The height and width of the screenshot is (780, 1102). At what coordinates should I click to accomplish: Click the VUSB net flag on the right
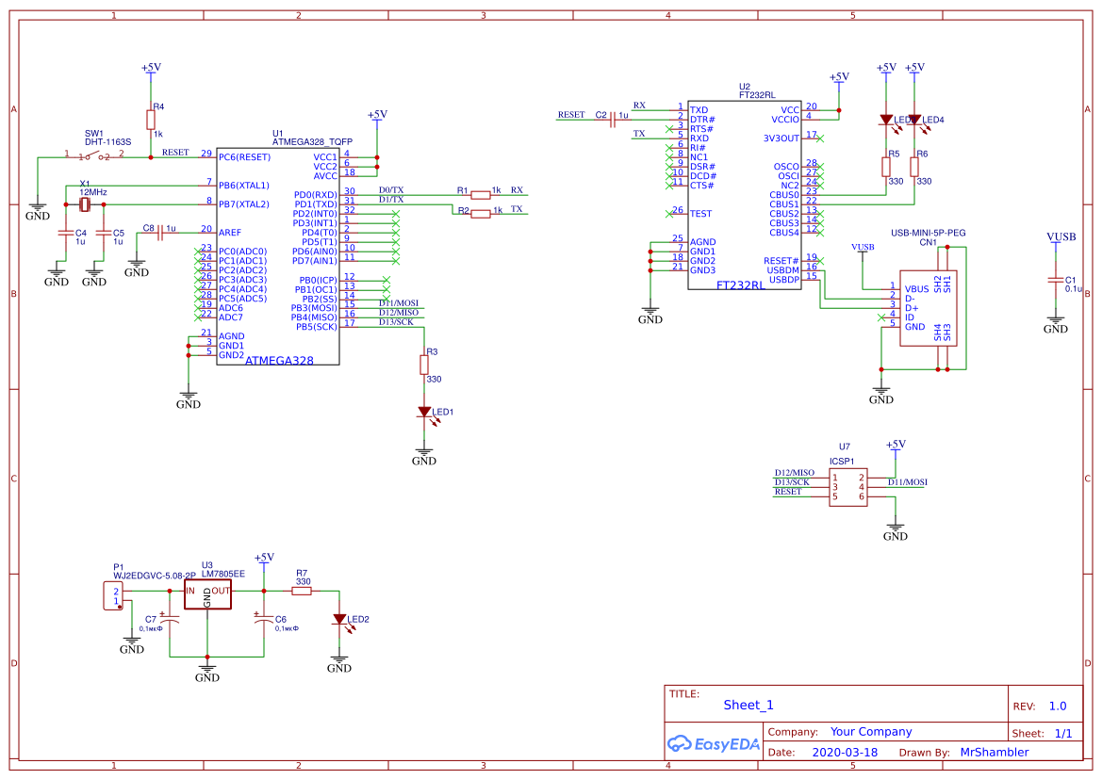click(x=1058, y=236)
